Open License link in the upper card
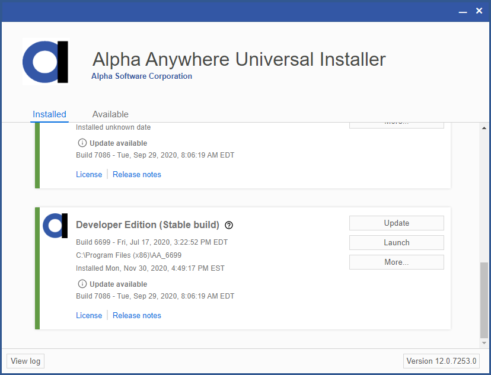 89,174
